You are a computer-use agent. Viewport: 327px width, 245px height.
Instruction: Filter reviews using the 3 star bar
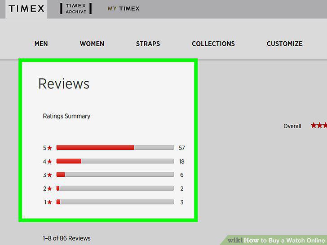115,175
